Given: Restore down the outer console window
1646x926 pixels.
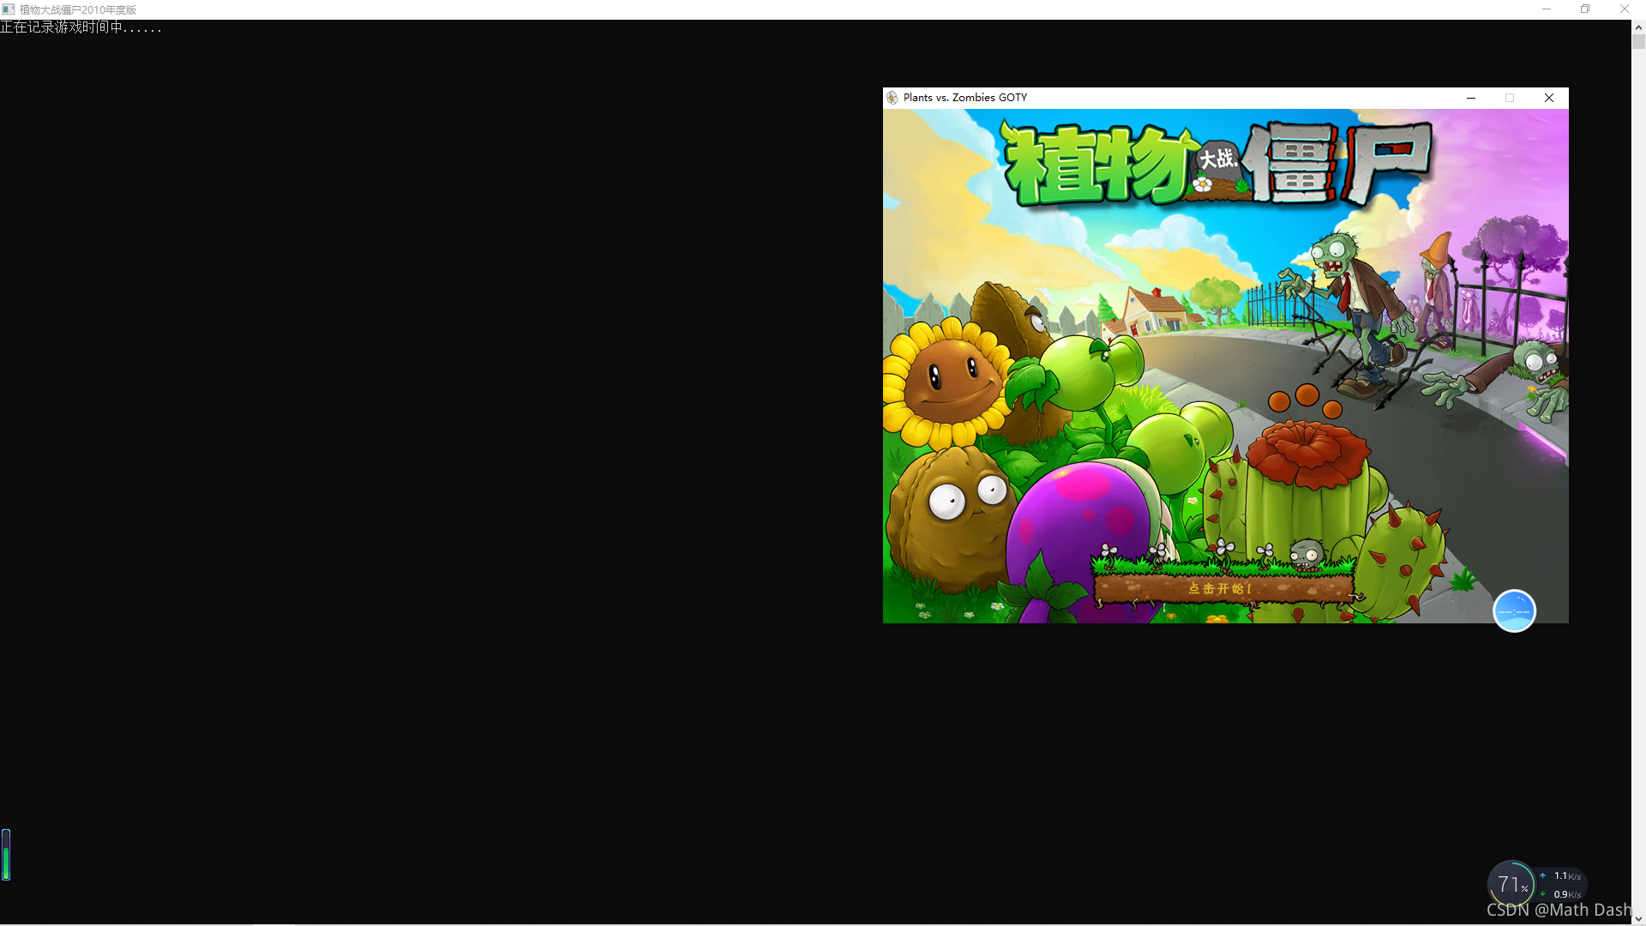Looking at the screenshot, I should [x=1585, y=9].
